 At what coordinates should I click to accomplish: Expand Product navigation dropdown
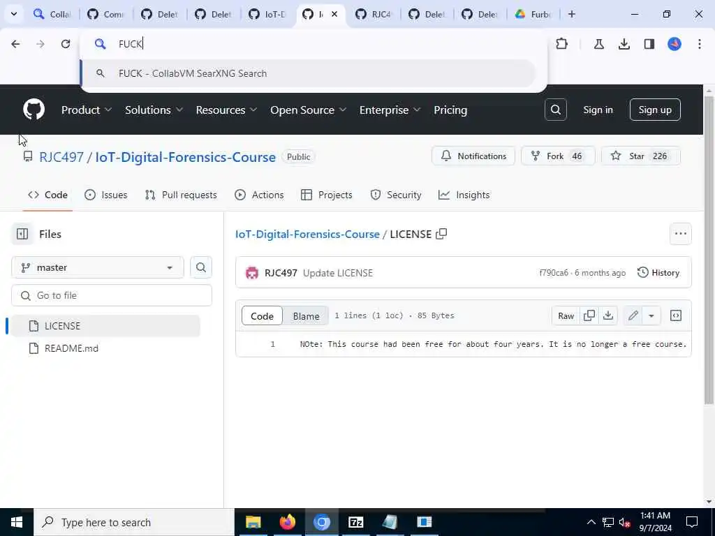[x=87, y=110]
